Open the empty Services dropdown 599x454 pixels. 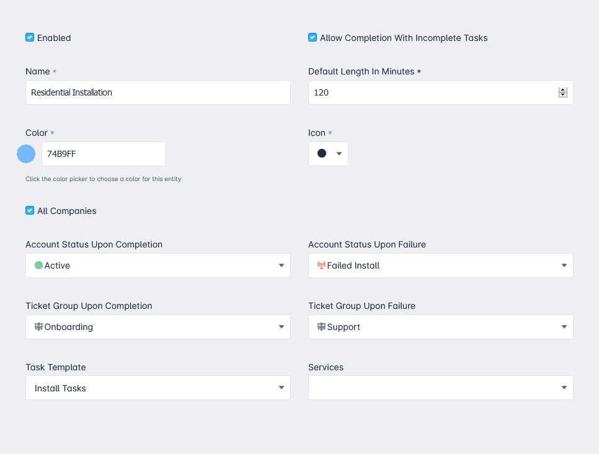click(x=440, y=388)
